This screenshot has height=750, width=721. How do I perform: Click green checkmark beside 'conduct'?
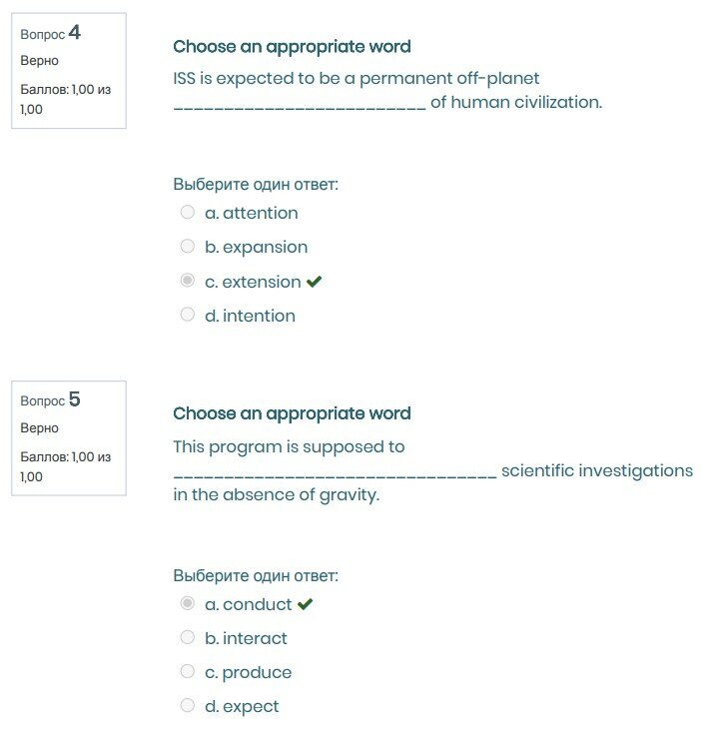click(306, 604)
